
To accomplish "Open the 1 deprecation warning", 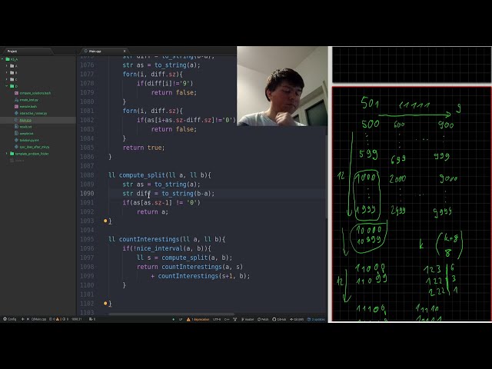I will pos(198,320).
